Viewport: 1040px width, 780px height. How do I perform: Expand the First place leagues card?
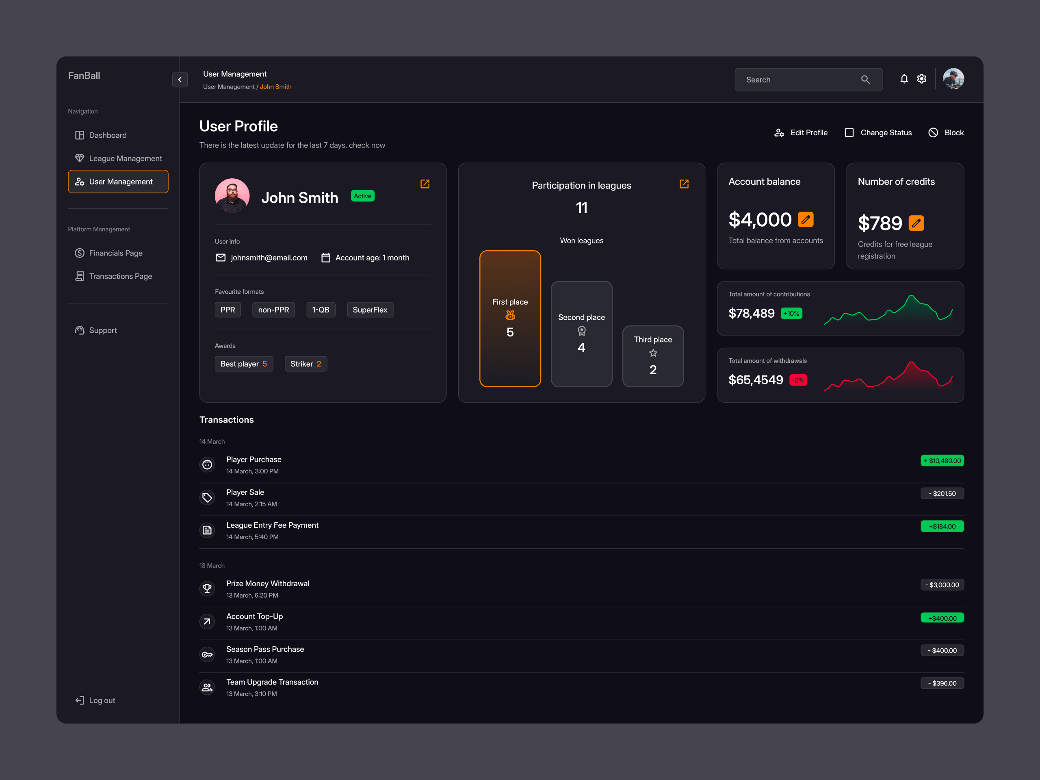510,318
